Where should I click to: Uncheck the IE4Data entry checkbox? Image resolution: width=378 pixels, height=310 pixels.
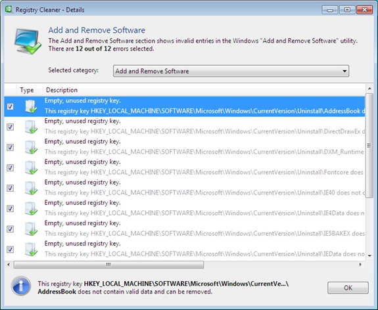click(x=10, y=209)
